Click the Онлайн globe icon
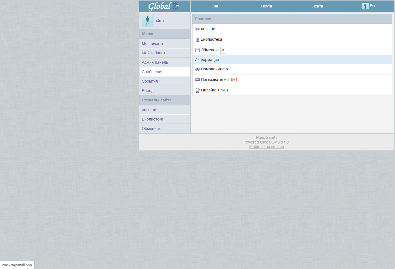Viewport: 395px width, 269px height. pos(198,90)
